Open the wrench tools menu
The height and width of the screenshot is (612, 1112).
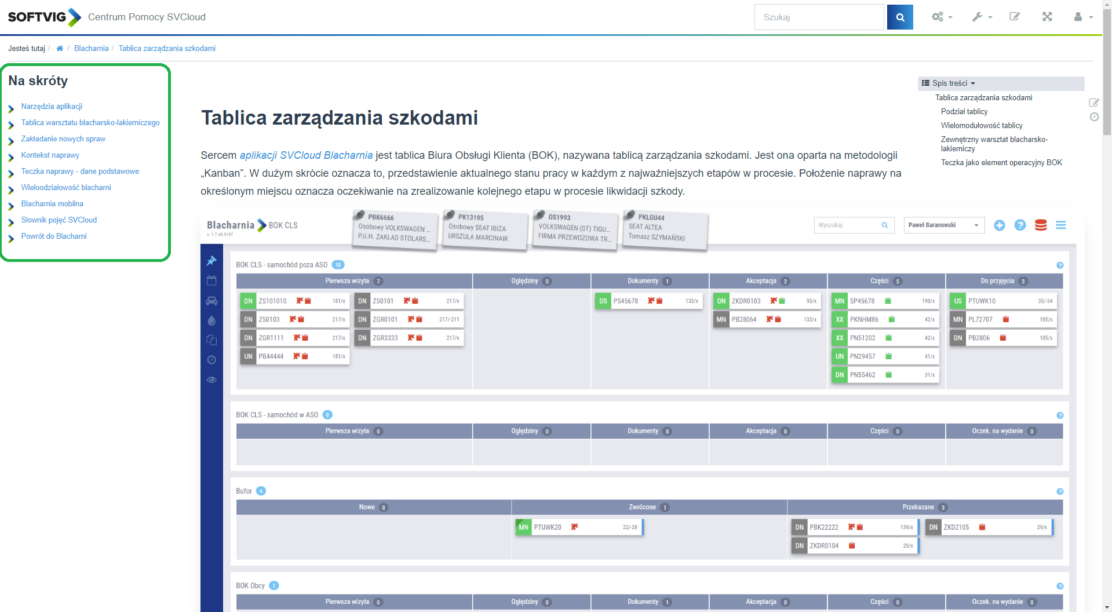(982, 17)
